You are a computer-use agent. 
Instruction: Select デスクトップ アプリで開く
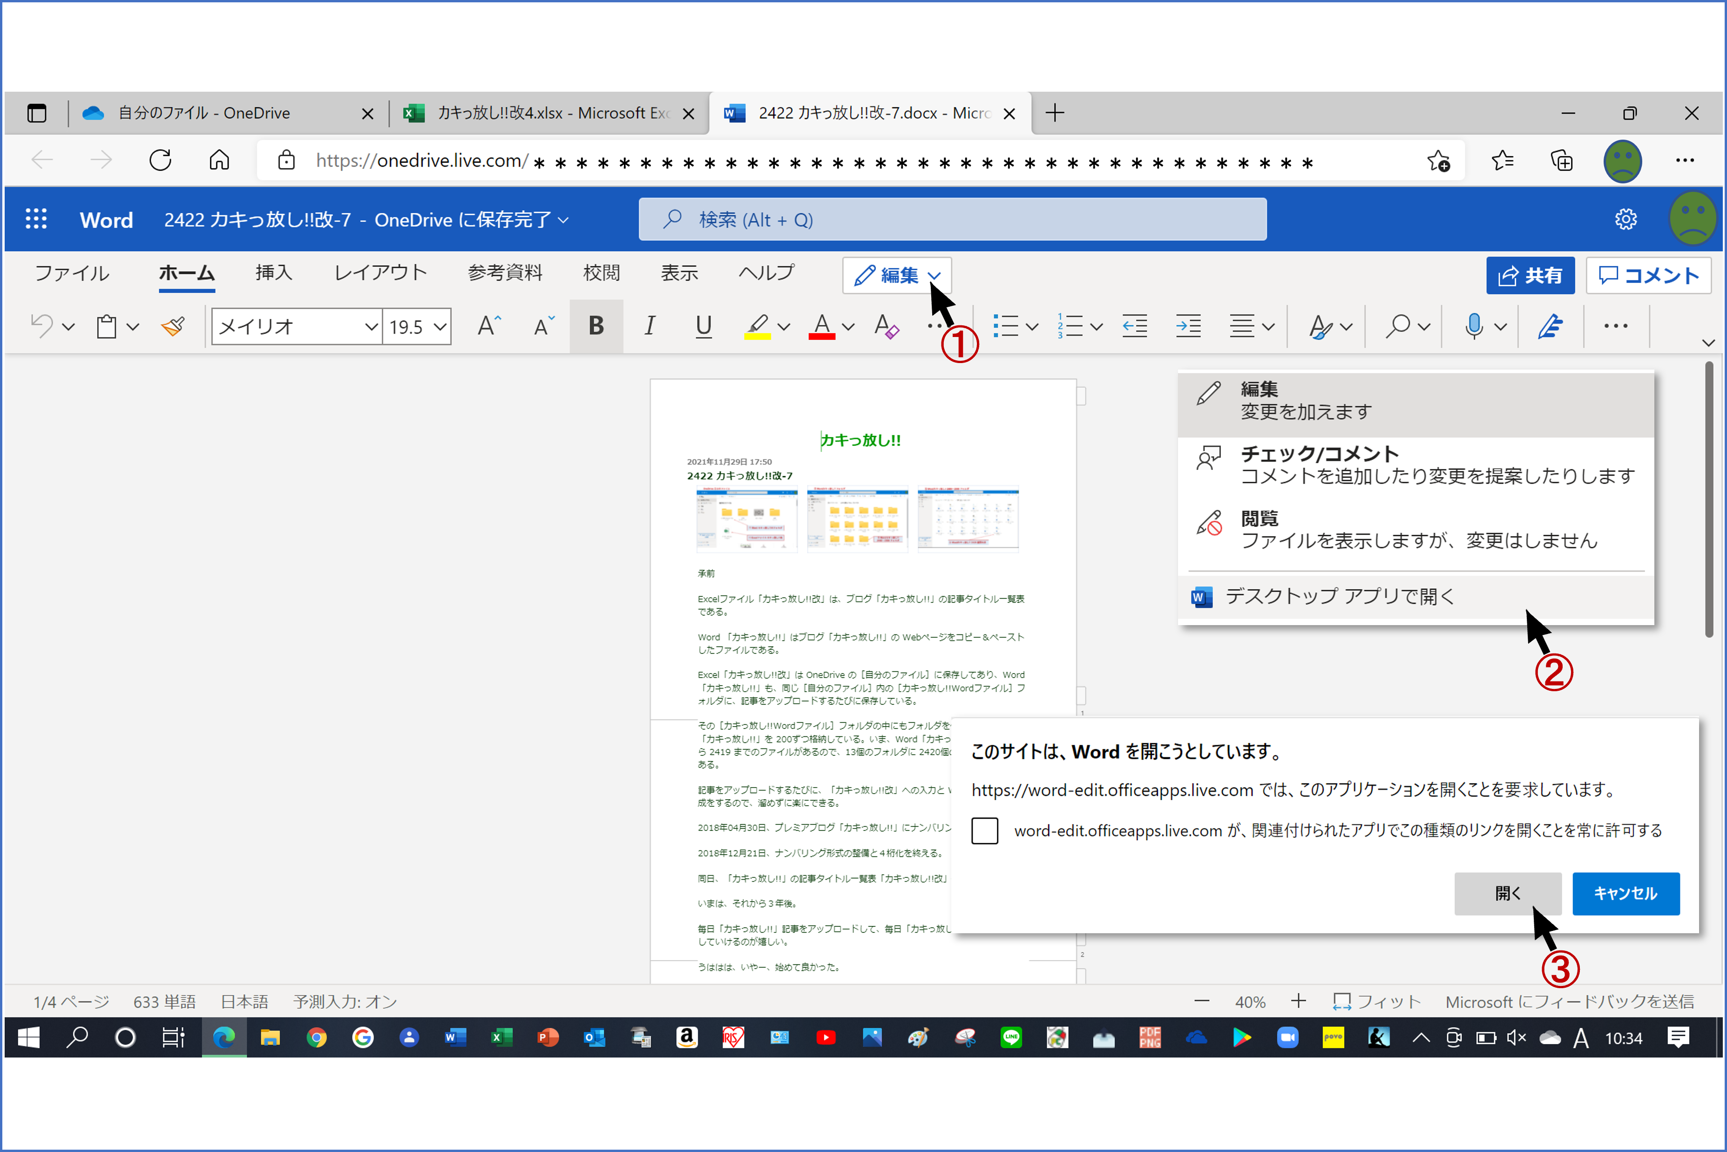point(1415,597)
